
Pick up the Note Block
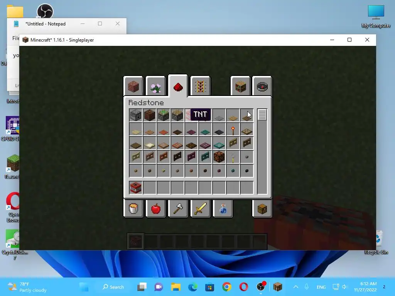pos(150,116)
